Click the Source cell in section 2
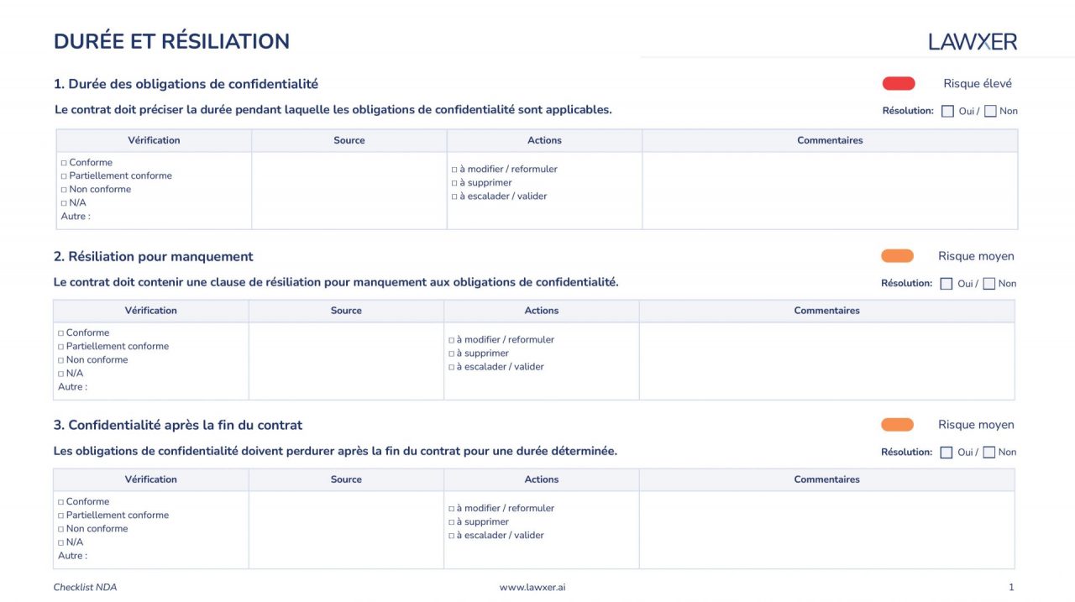 346,361
